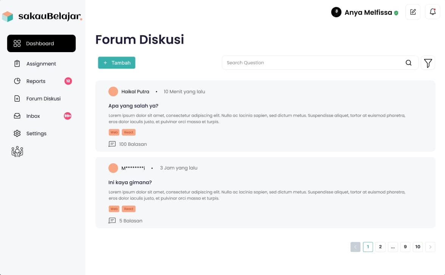Open the filter icon beside search bar
The width and height of the screenshot is (445, 275).
coord(428,63)
